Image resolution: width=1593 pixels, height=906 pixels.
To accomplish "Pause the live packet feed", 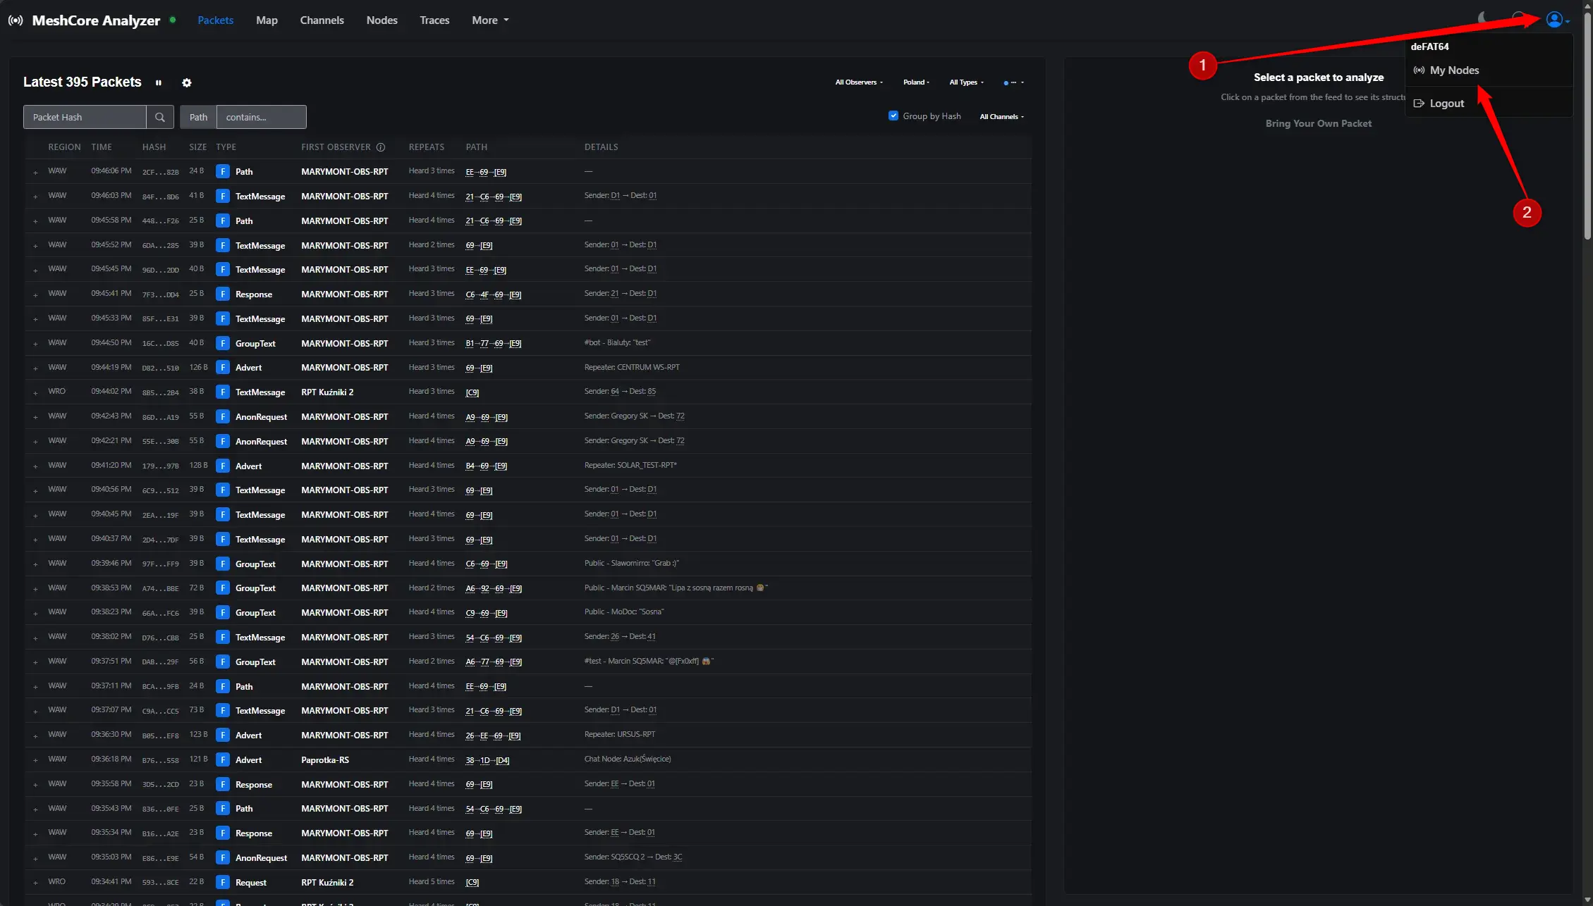I will tap(159, 82).
